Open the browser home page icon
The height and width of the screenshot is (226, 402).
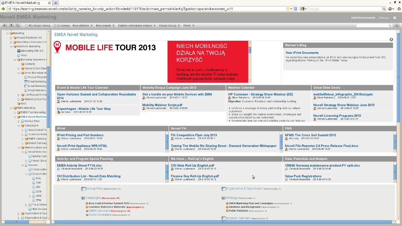point(399,9)
